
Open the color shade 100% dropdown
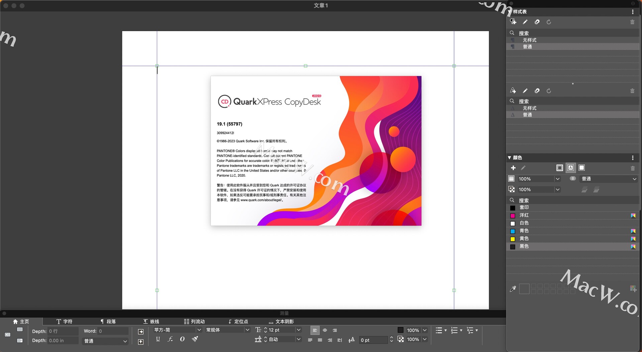pos(557,179)
